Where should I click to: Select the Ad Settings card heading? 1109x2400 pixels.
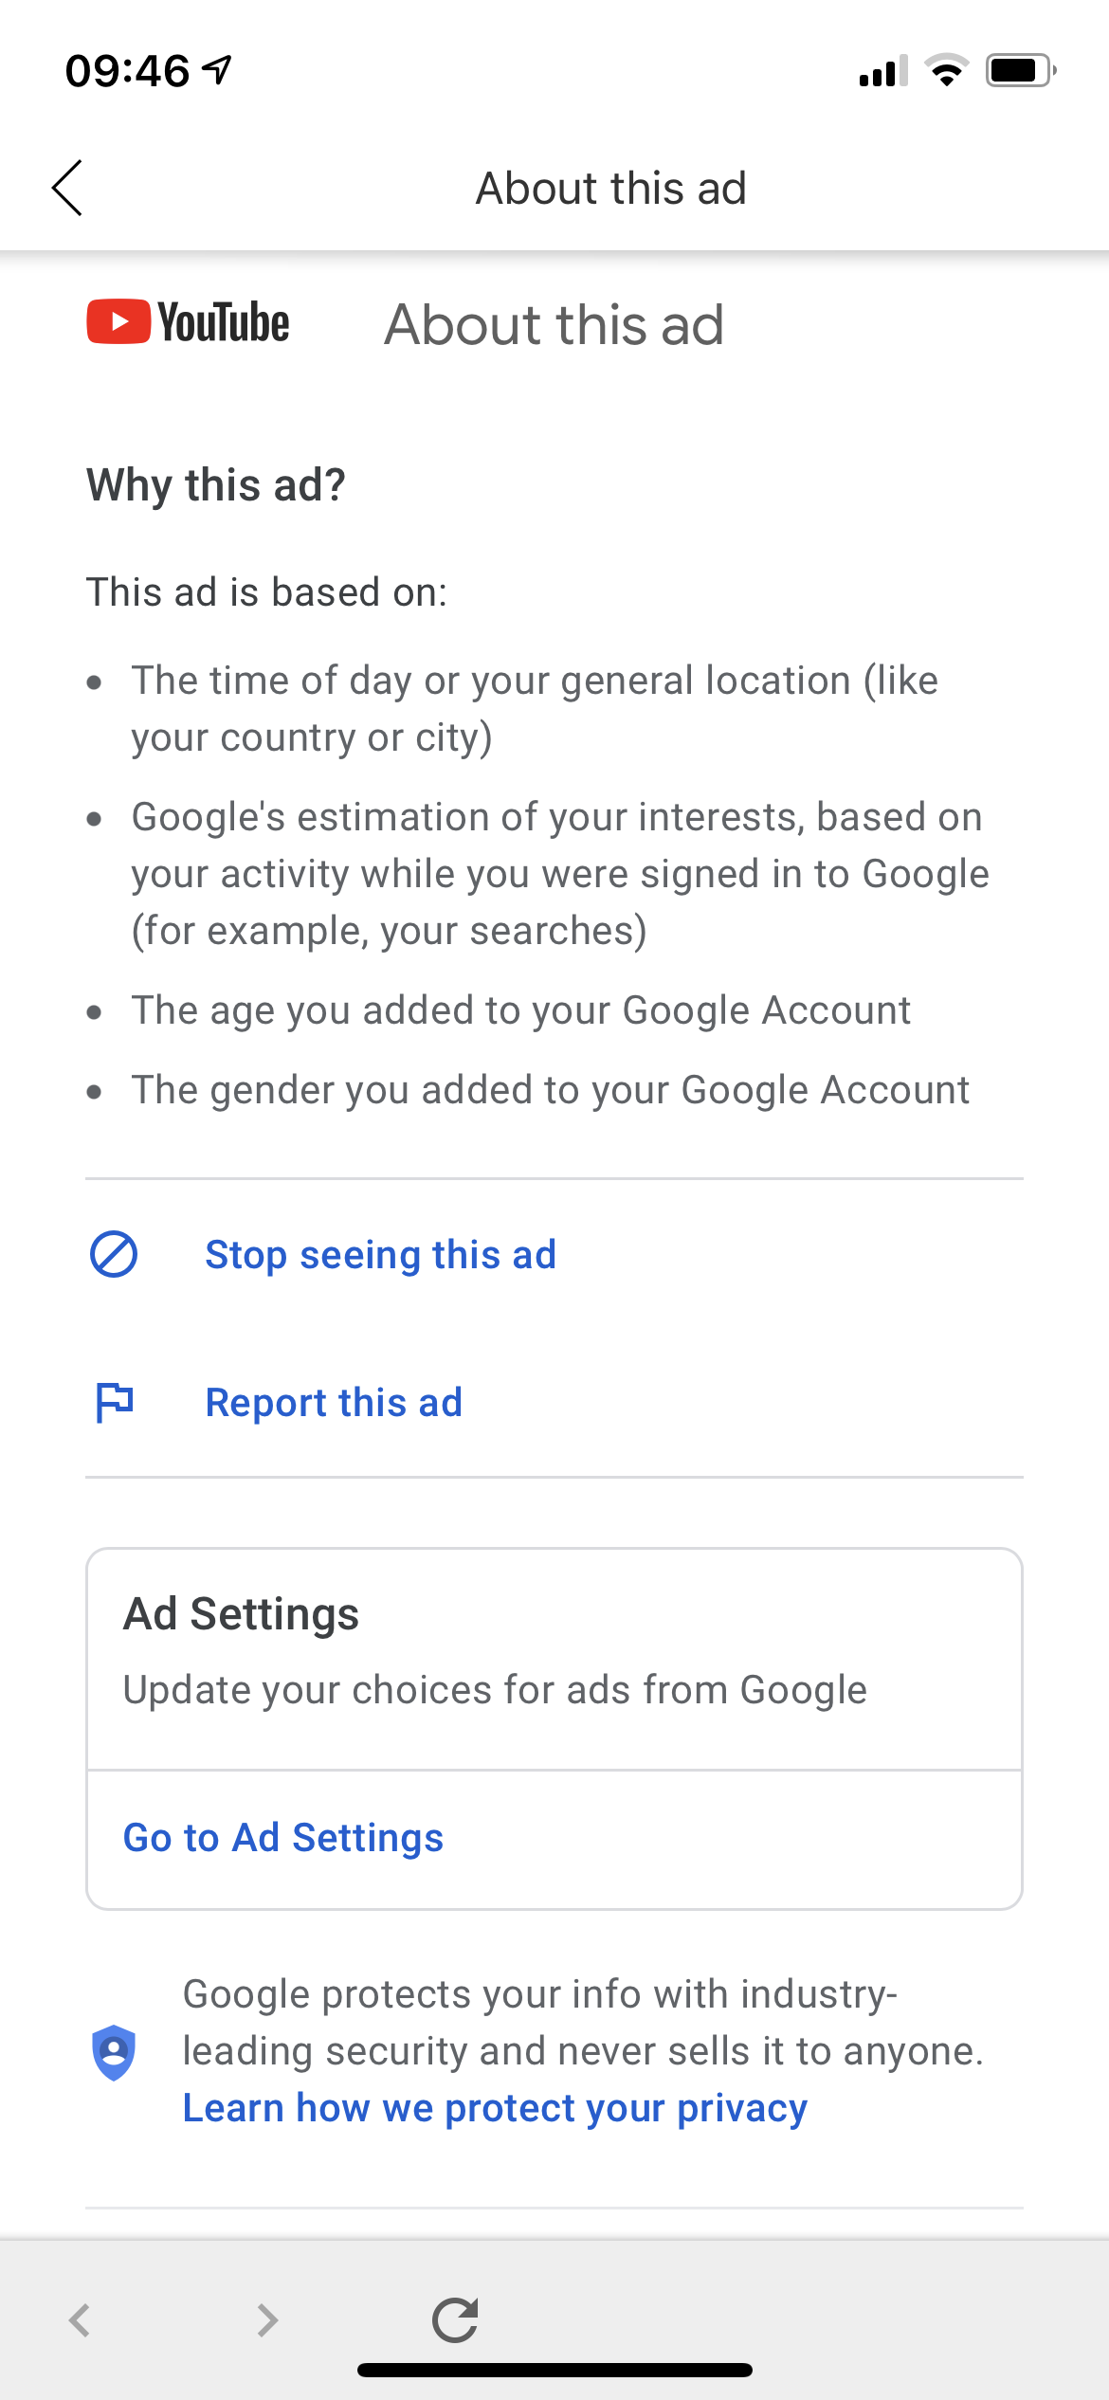242,1613
